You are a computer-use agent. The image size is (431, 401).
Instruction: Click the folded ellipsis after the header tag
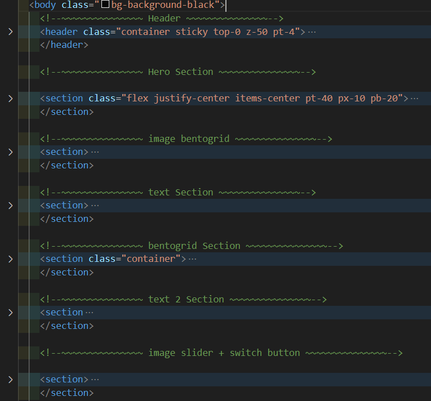coord(312,32)
